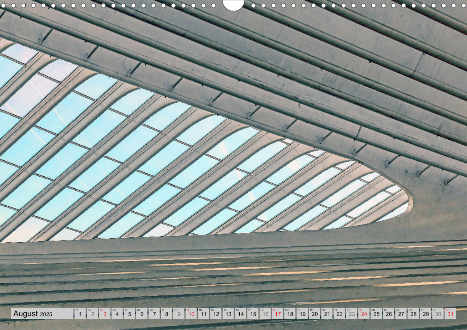467x330 pixels.
Task: Choose the grey Saturday cell numbered 9
Action: tap(179, 313)
